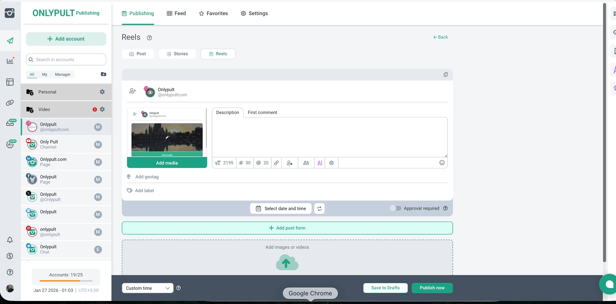Click the emoji picker smiley icon
This screenshot has height=304, width=616.
(441, 163)
